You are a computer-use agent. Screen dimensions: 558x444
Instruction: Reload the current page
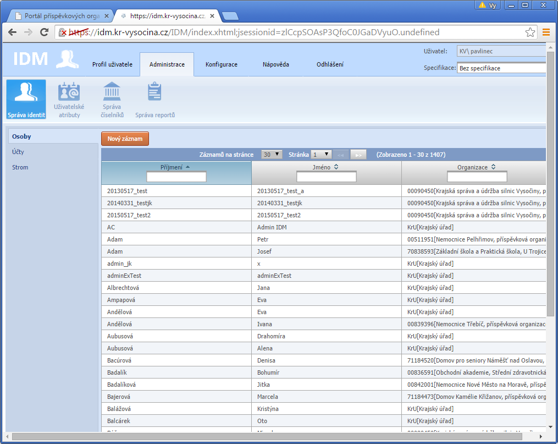(x=44, y=32)
